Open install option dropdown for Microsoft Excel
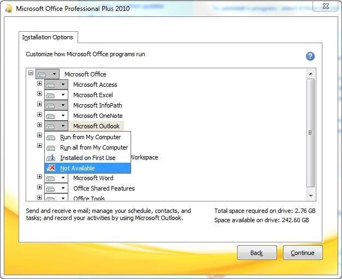The width and height of the screenshot is (342, 279). pyautogui.click(x=56, y=95)
